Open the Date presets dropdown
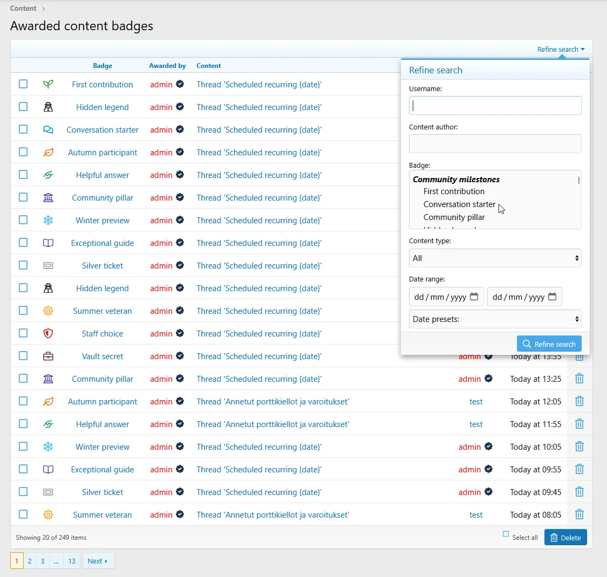Screen dimensions: 607x577 click(495, 319)
